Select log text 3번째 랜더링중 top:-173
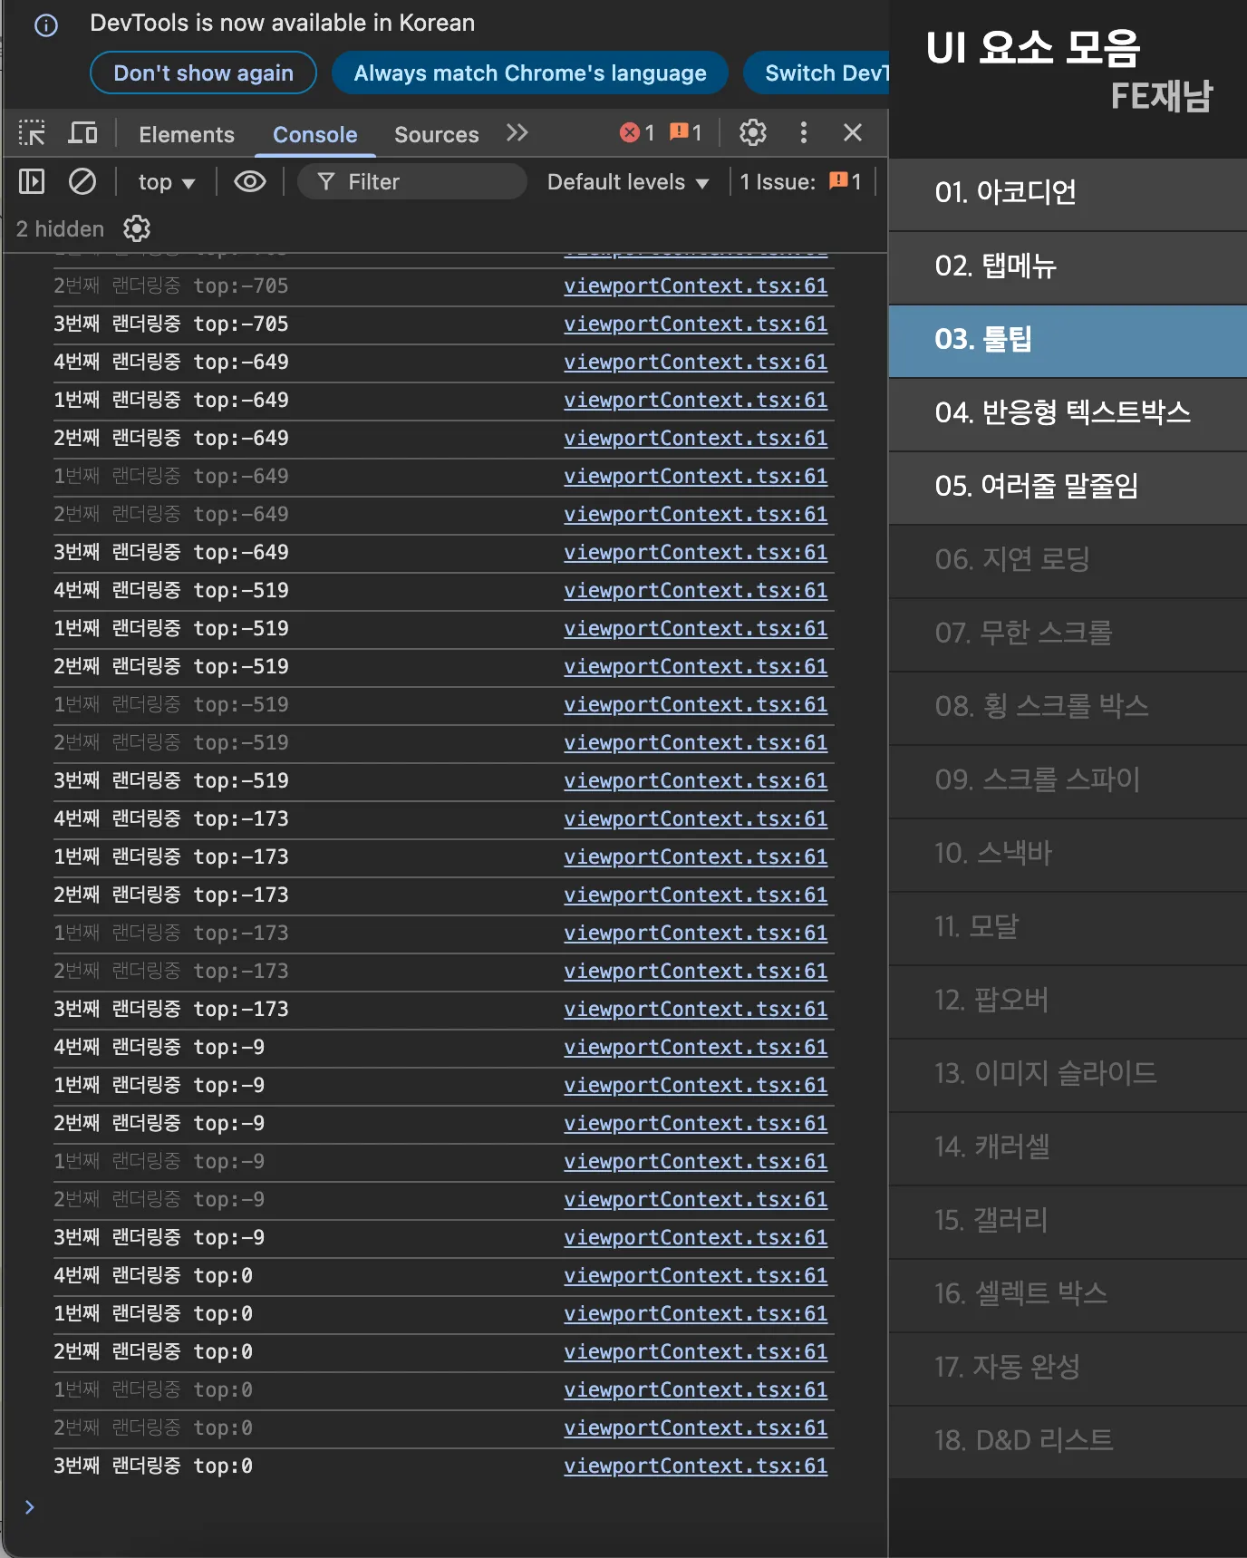 point(171,1009)
